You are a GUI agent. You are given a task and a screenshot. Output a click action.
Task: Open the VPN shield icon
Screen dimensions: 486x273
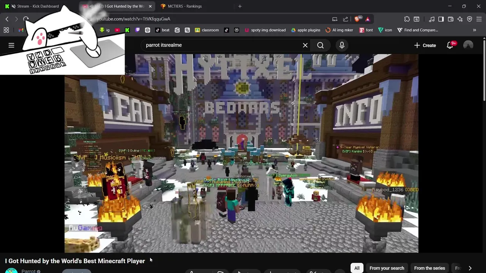point(469,19)
